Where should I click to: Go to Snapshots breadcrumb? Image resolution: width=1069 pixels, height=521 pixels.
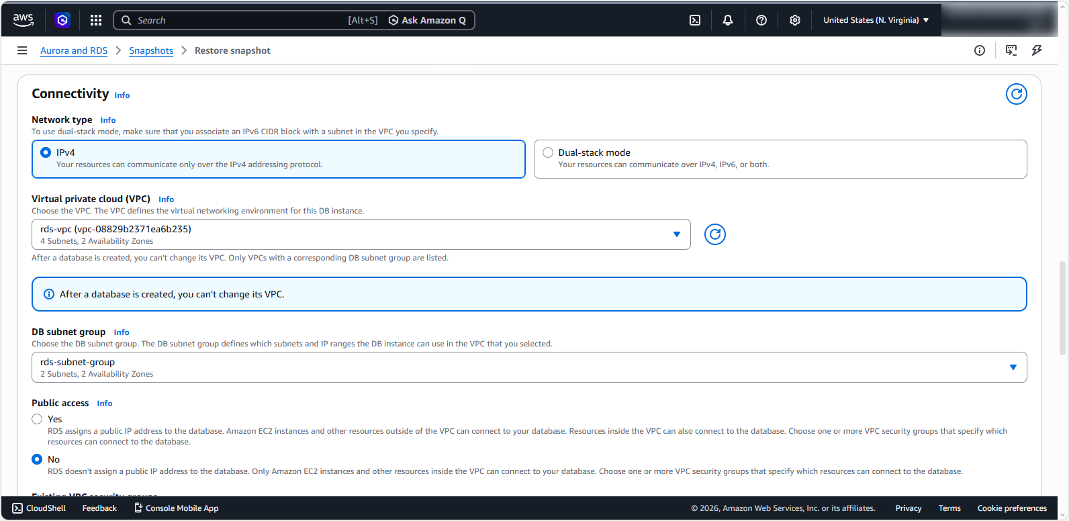click(x=151, y=50)
